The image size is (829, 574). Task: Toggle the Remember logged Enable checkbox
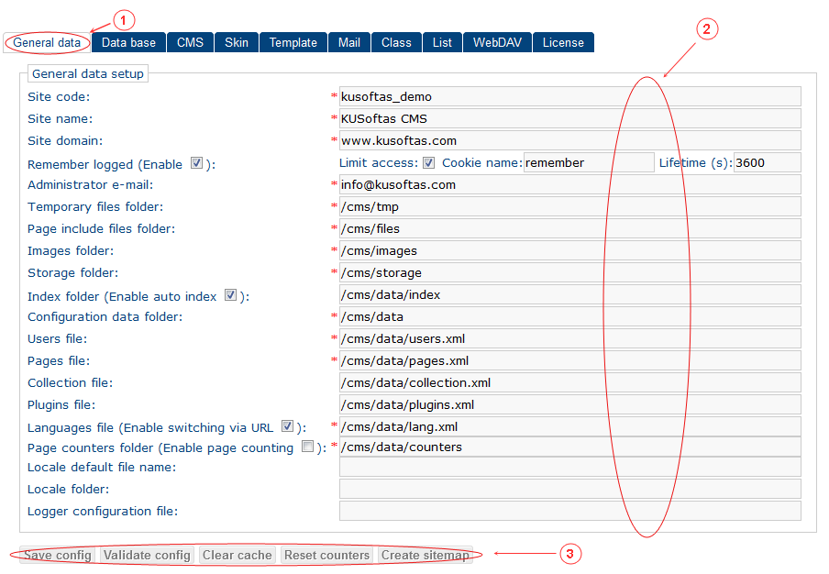196,163
